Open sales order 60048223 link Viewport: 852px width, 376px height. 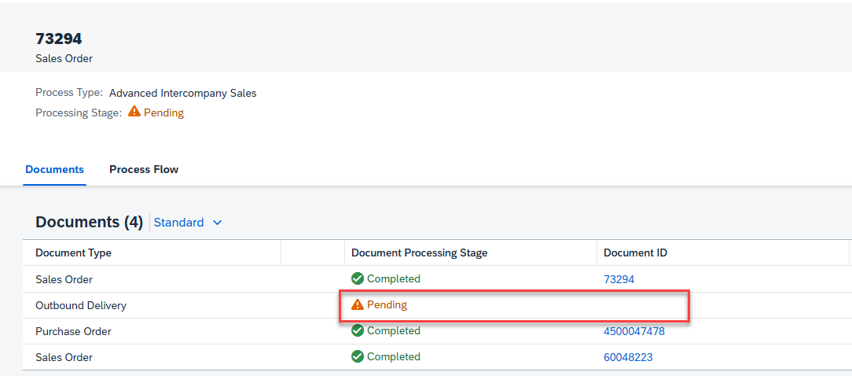pyautogui.click(x=628, y=357)
